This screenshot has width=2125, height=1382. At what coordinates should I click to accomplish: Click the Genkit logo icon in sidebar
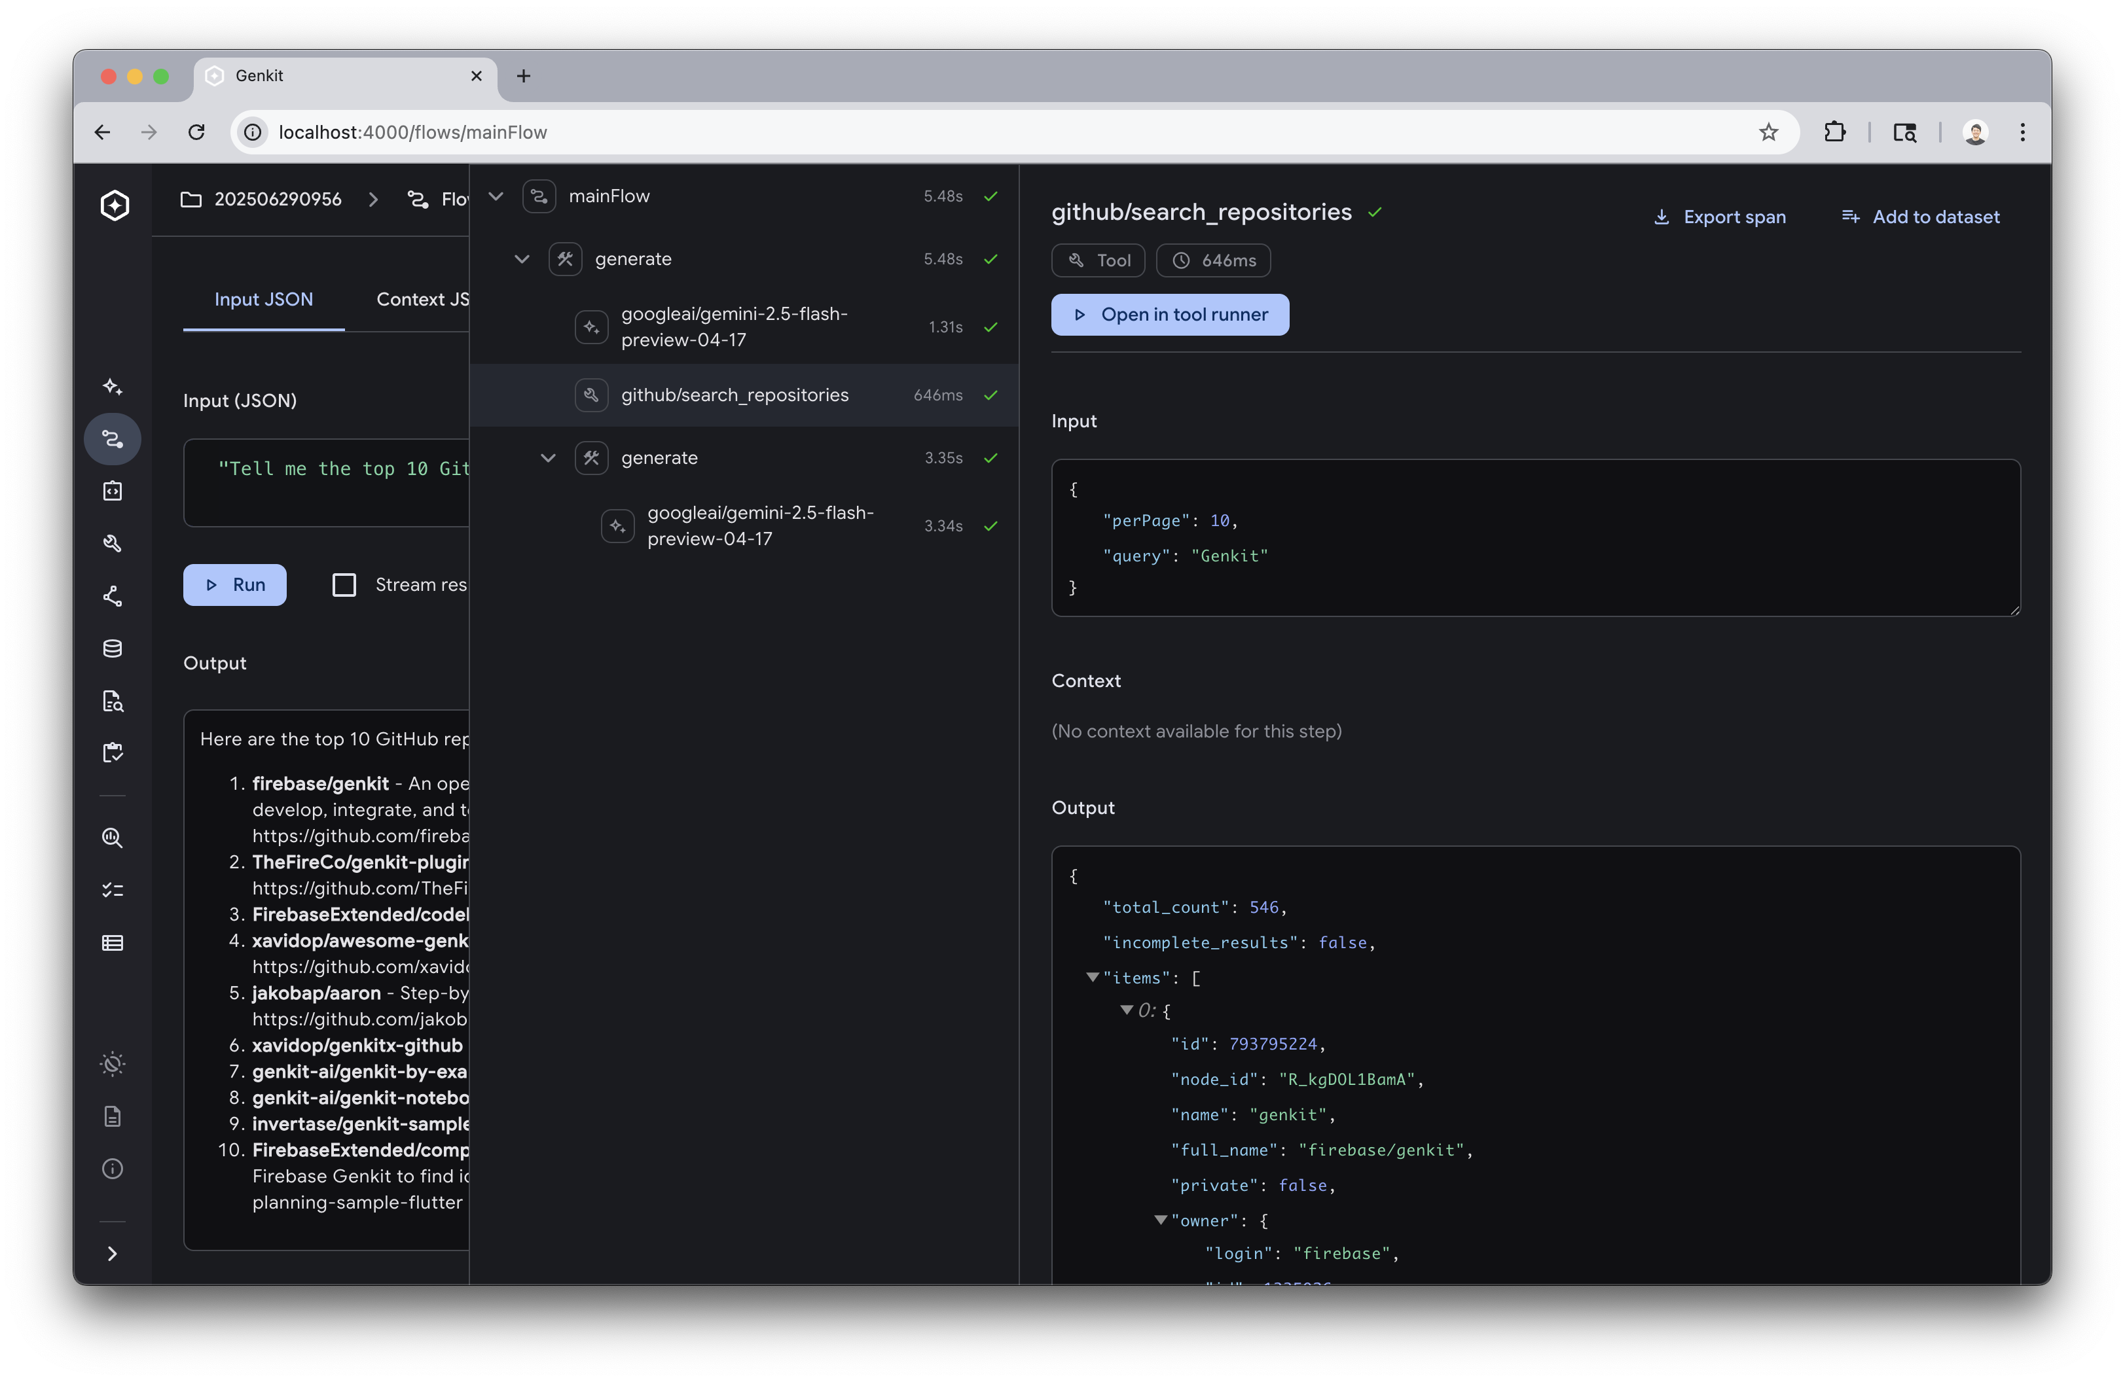tap(115, 205)
